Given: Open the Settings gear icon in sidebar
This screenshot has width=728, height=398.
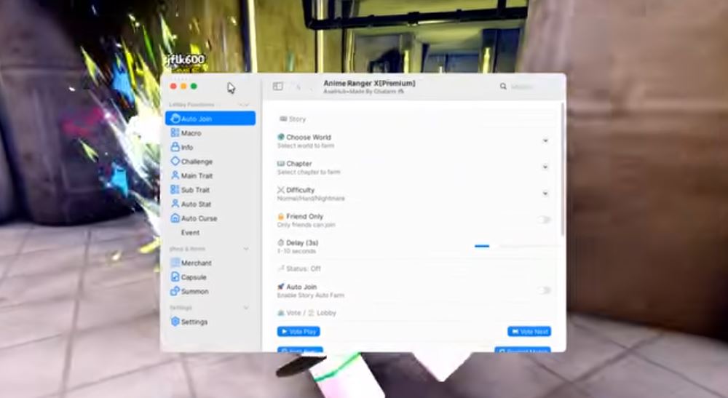Looking at the screenshot, I should pyautogui.click(x=175, y=322).
